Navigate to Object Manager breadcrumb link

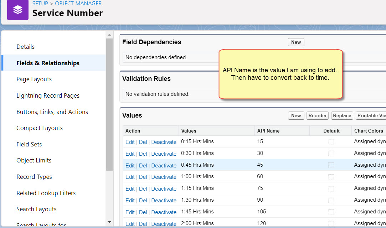tap(78, 4)
